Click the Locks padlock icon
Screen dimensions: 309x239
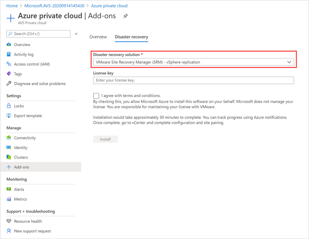[x=9, y=106]
